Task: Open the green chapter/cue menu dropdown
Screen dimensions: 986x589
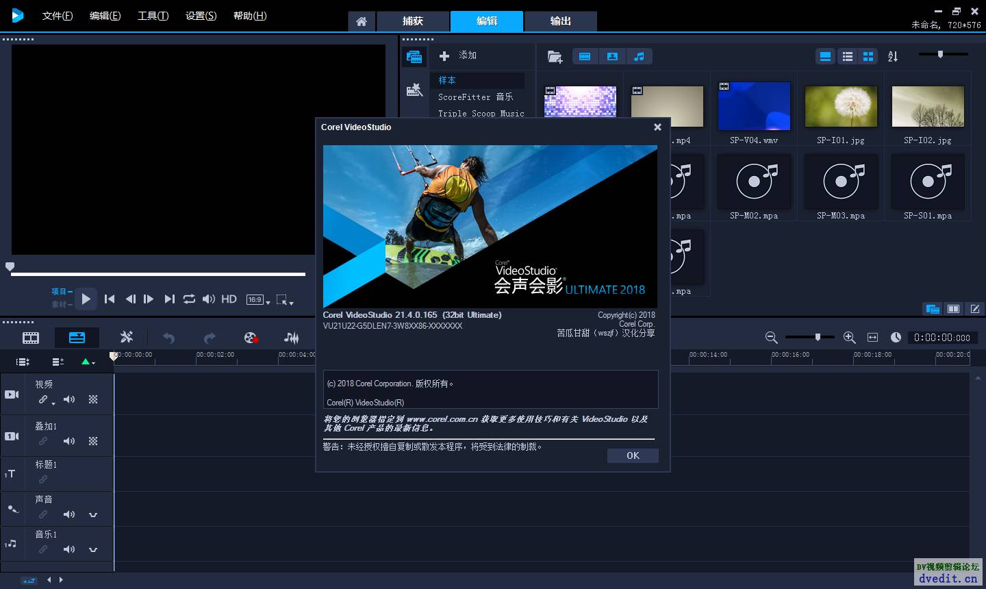Action: pyautogui.click(x=88, y=362)
